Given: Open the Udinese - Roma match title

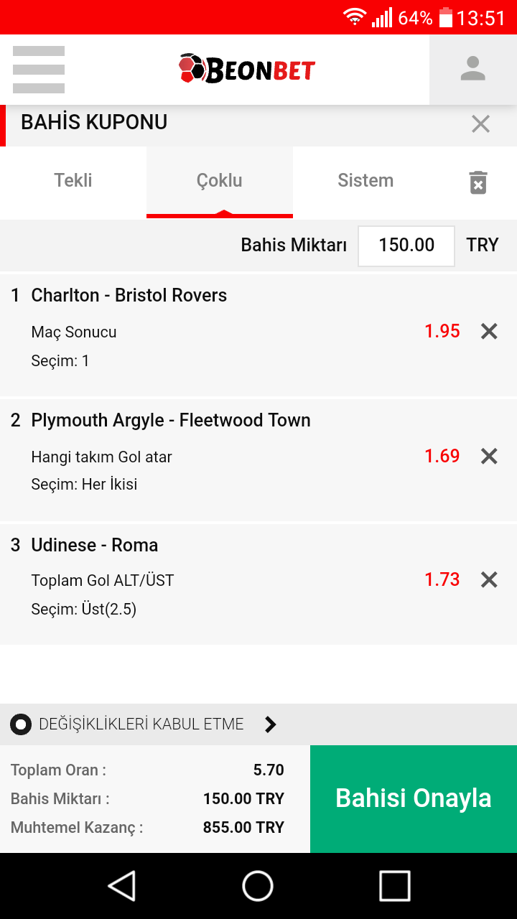Looking at the screenshot, I should click(x=94, y=545).
